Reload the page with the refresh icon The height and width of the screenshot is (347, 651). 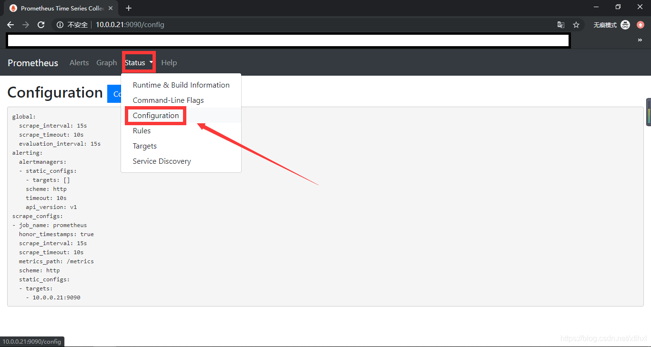[x=41, y=25]
